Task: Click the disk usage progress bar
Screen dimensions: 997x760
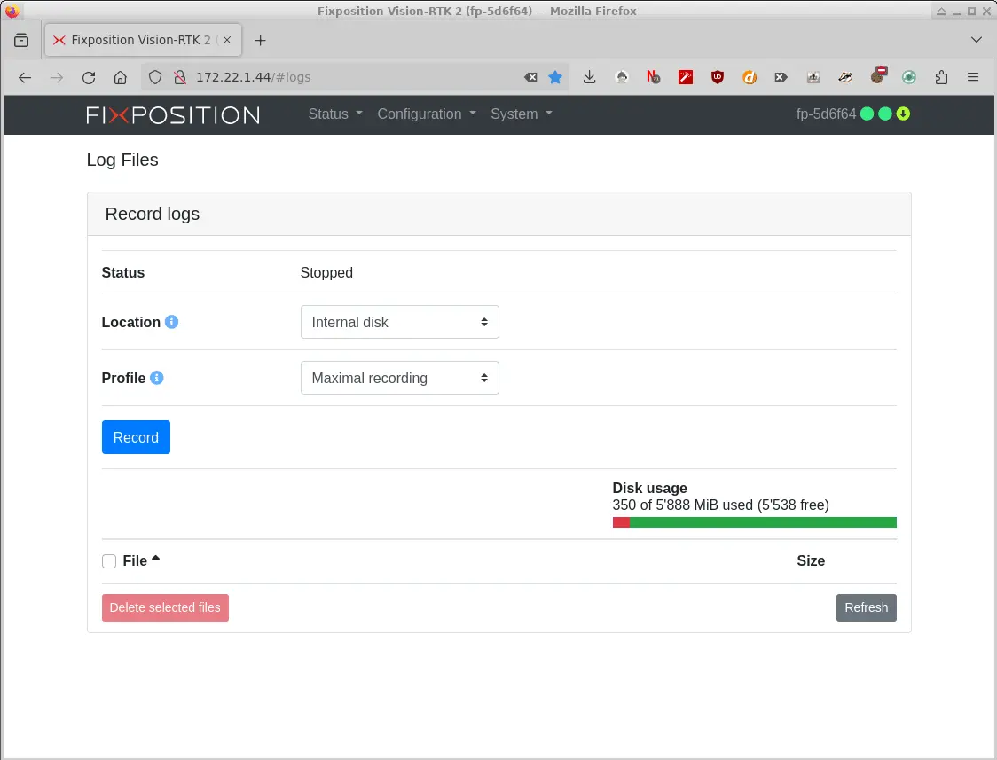Action: [x=754, y=522]
